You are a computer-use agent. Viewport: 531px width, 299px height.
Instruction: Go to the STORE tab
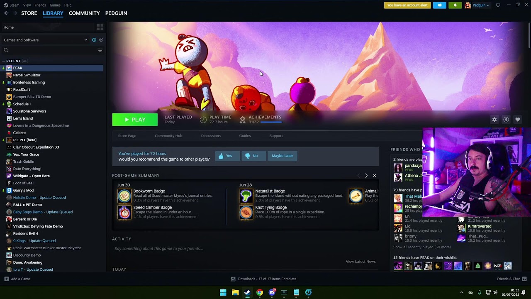click(29, 13)
